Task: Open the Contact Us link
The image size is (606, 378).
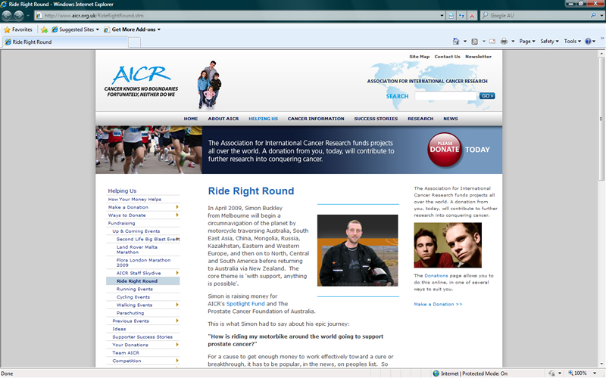Action: point(447,56)
